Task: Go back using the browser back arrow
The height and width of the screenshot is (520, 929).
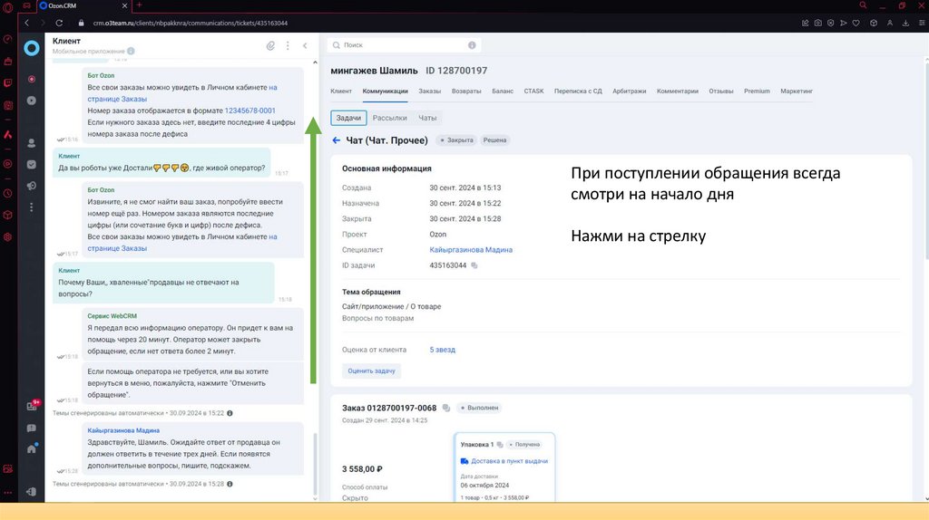Action: point(26,23)
